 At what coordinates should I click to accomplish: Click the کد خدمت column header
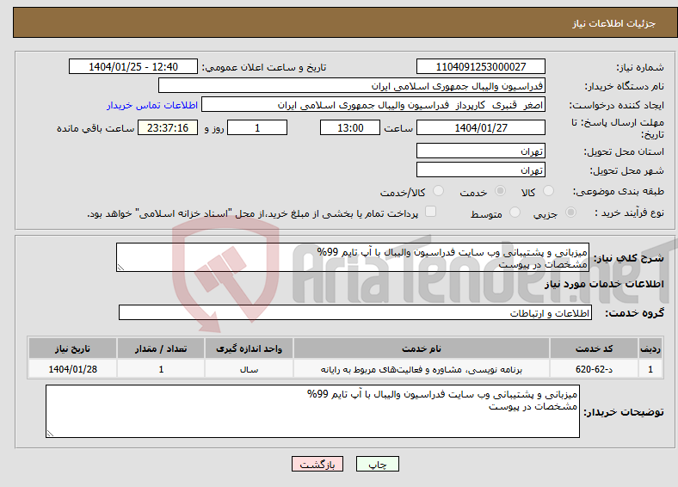pyautogui.click(x=595, y=348)
